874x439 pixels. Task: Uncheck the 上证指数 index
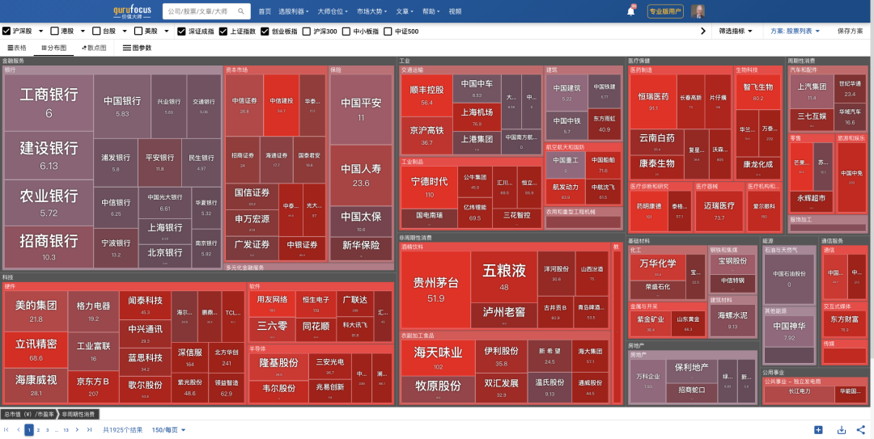(x=223, y=32)
